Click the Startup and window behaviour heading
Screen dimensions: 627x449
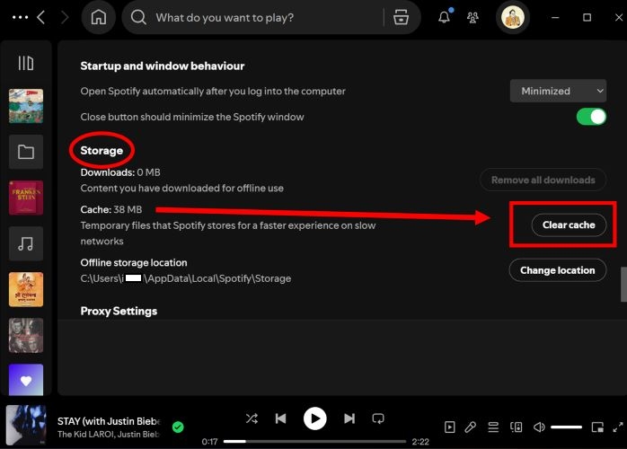pyautogui.click(x=163, y=66)
